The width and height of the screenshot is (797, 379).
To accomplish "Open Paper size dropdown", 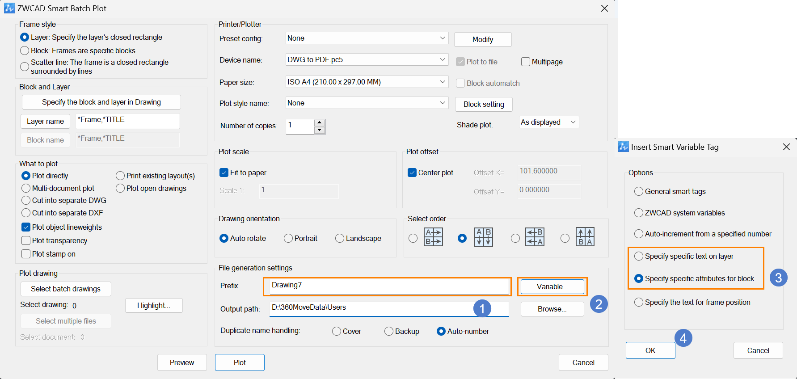I will pos(367,82).
